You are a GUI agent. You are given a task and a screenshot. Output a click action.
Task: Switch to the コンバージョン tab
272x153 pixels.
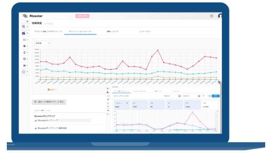145,31
